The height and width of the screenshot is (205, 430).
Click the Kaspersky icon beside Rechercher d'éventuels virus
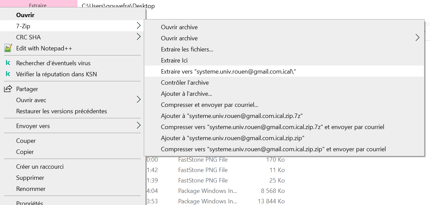click(8, 63)
